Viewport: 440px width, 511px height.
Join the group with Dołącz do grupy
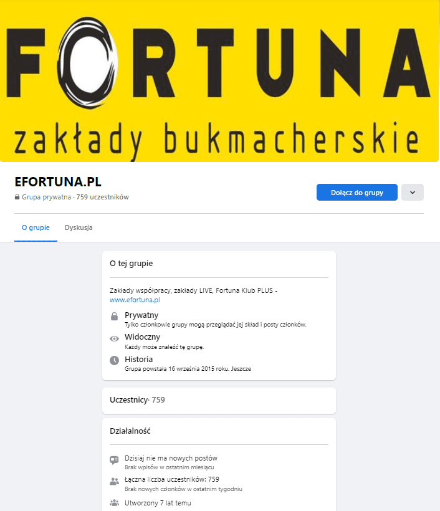tap(357, 193)
